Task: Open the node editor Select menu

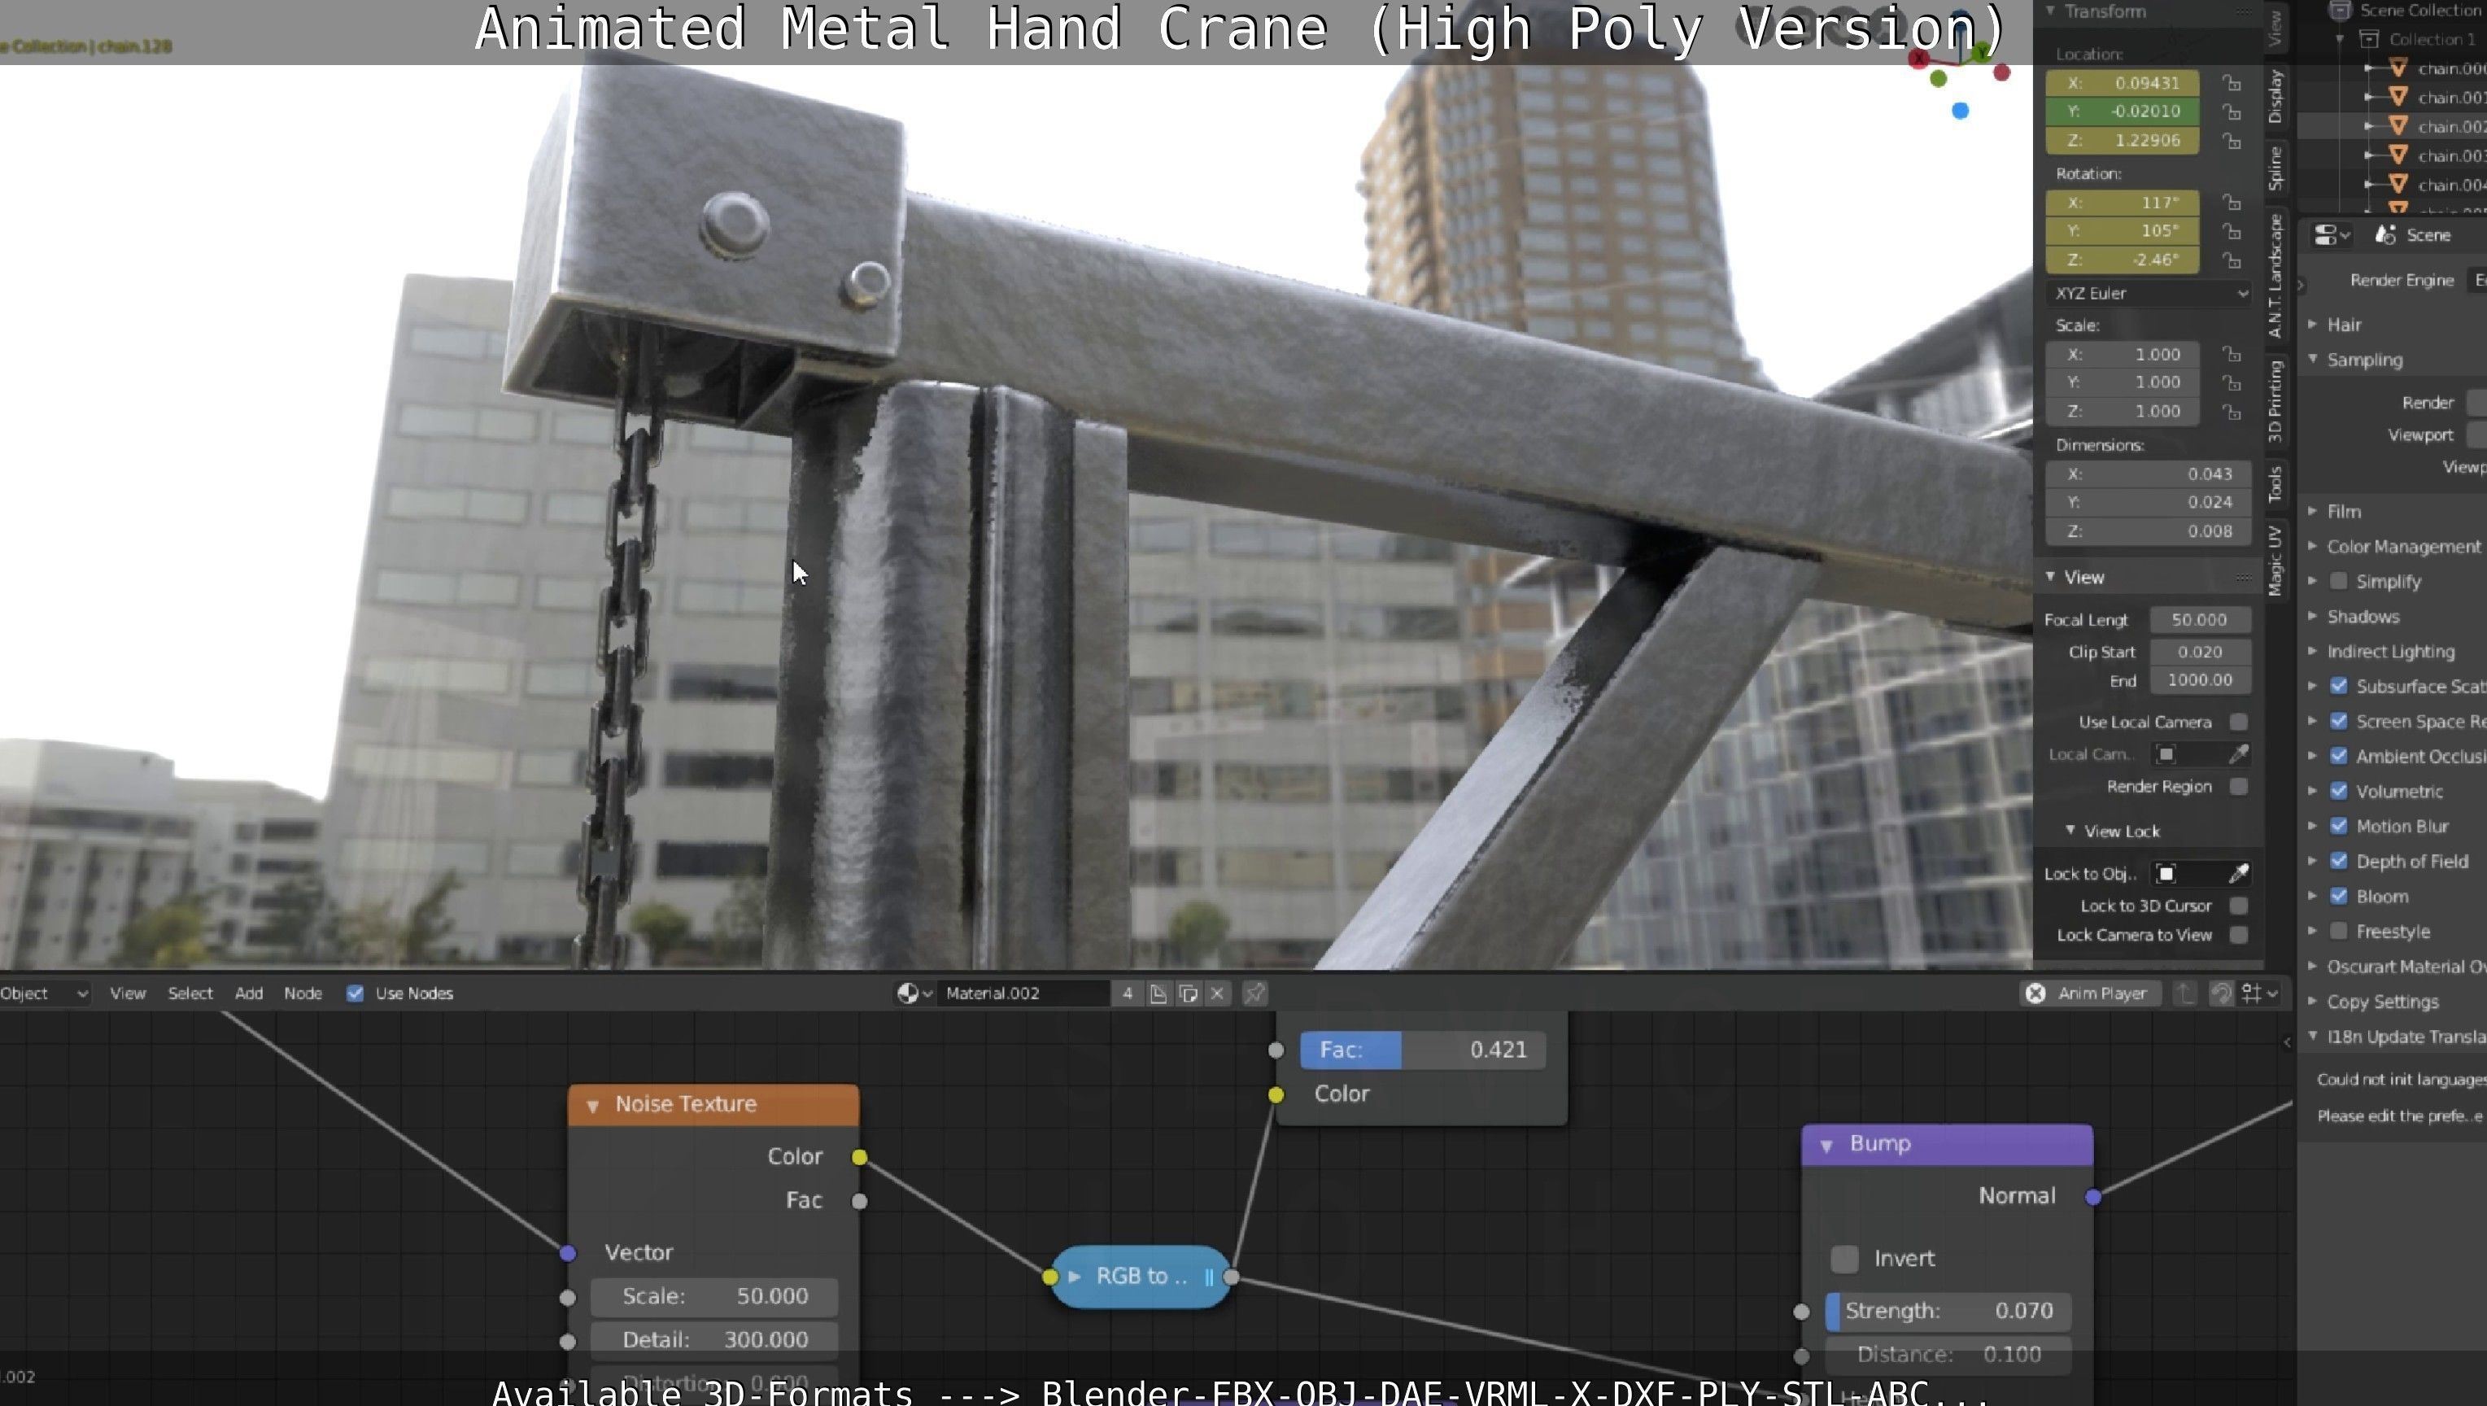Action: (190, 993)
